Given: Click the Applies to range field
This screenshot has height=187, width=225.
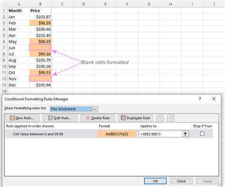Looking at the screenshot, I should click(x=161, y=134).
